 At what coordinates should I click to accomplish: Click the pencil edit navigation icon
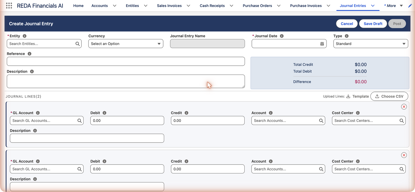point(410,6)
